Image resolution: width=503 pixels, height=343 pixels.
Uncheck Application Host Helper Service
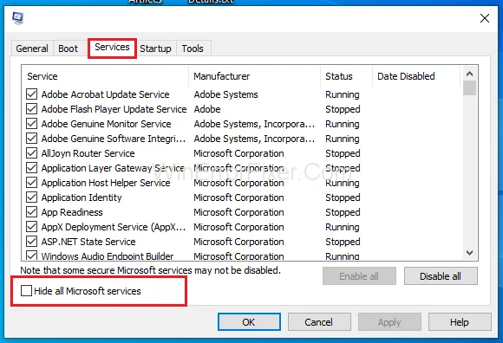coord(31,183)
